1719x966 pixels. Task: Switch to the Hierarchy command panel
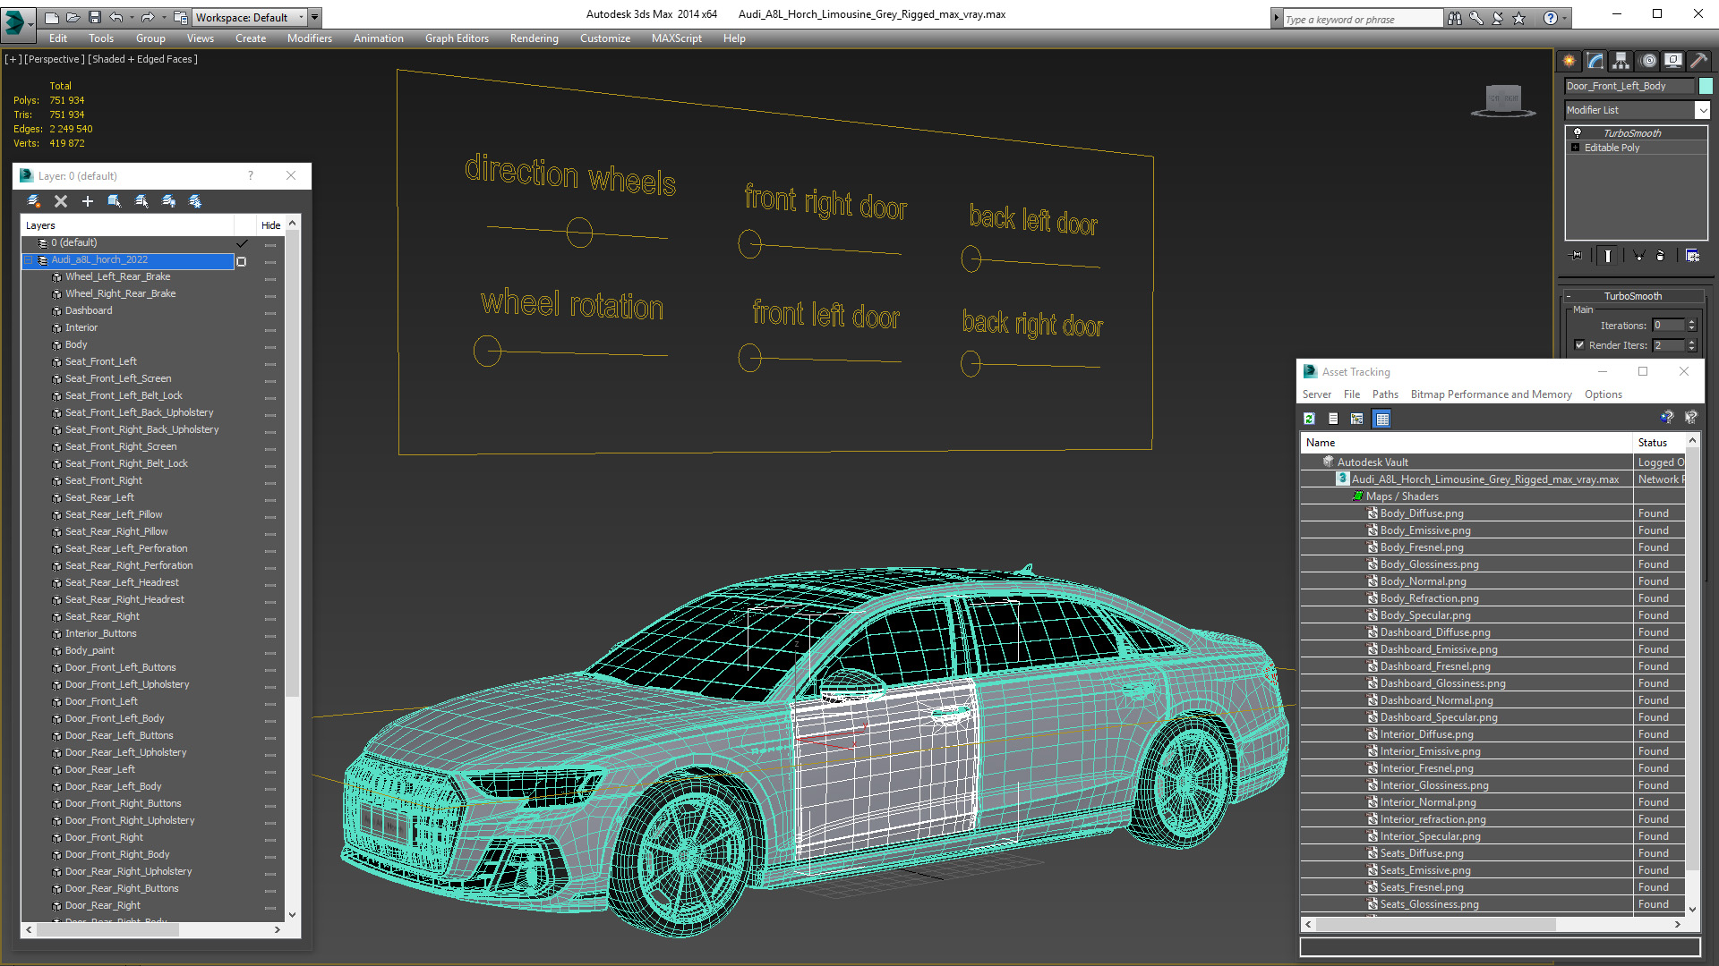click(x=1621, y=61)
